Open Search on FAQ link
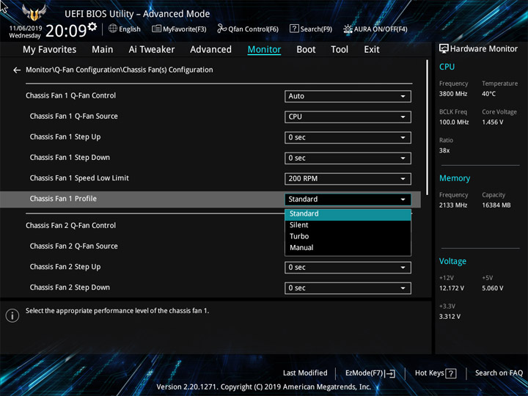 tap(499, 373)
